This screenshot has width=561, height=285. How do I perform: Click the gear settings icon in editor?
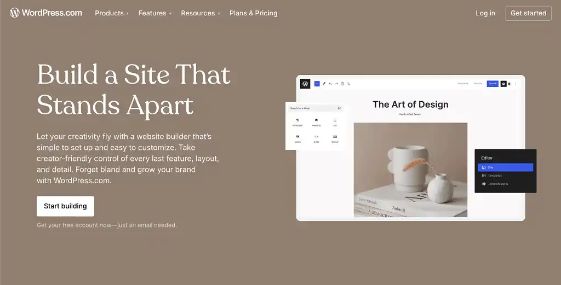[x=503, y=84]
